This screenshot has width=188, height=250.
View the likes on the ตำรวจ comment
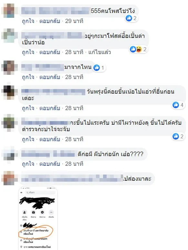179,136
